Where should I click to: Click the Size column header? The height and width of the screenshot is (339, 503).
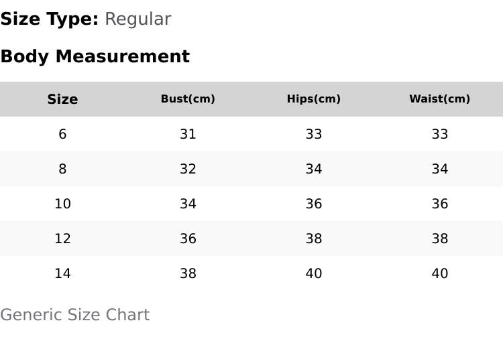[62, 99]
